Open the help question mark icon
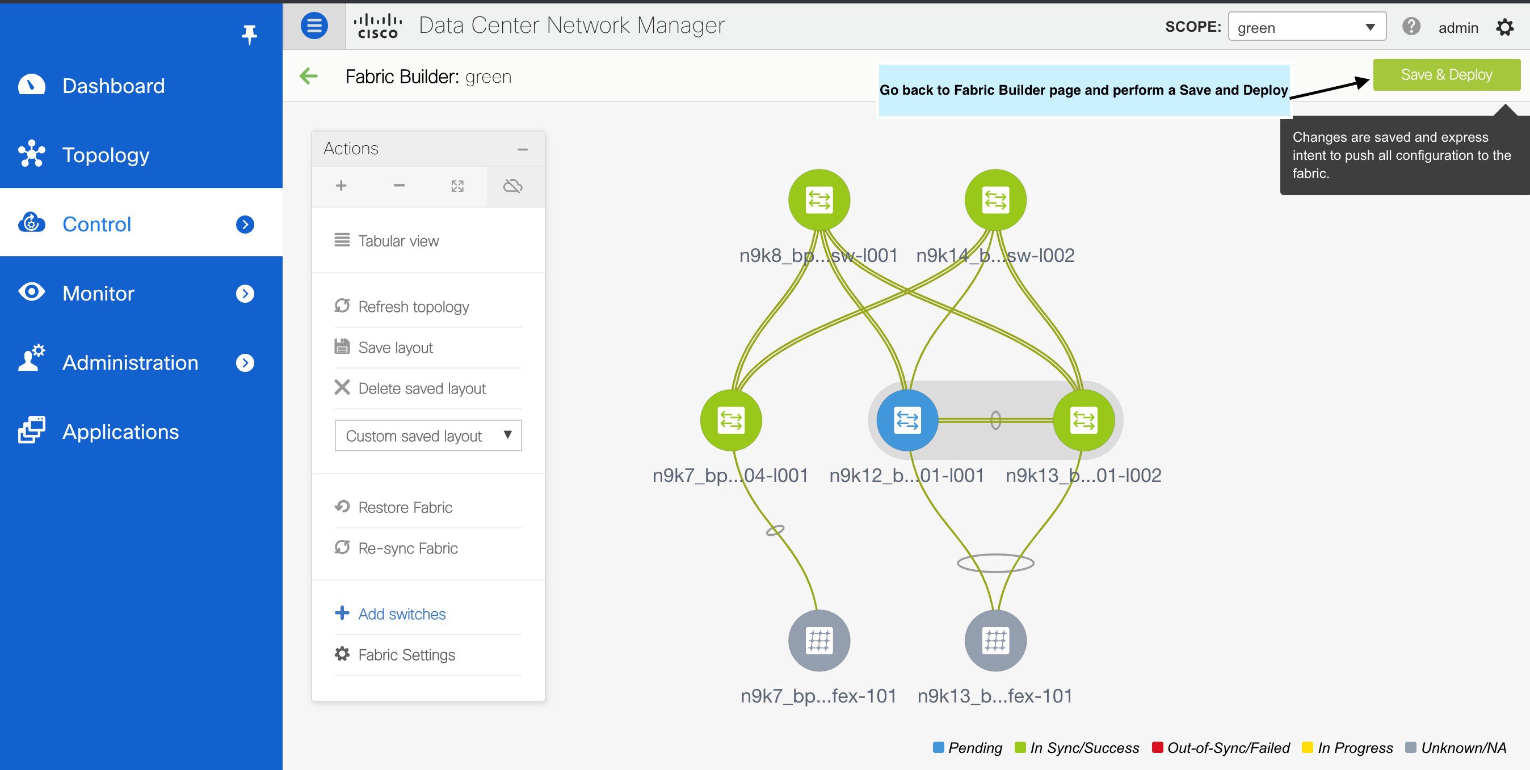The image size is (1530, 770). click(x=1411, y=27)
